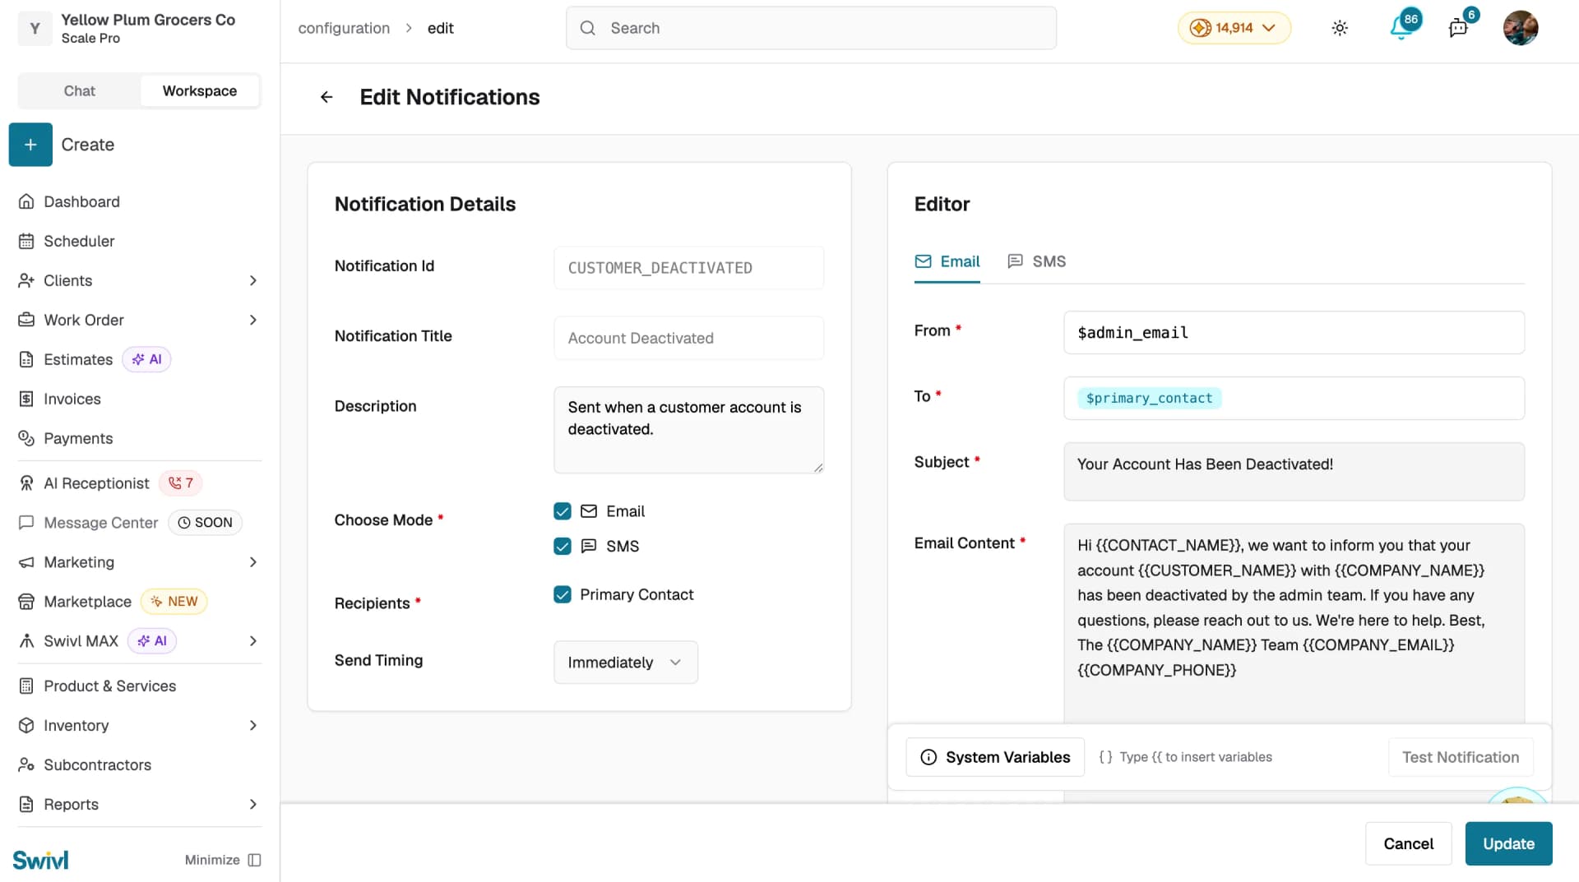This screenshot has height=882, width=1579.
Task: Open Scheduler via its calendar icon
Action: [26, 241]
